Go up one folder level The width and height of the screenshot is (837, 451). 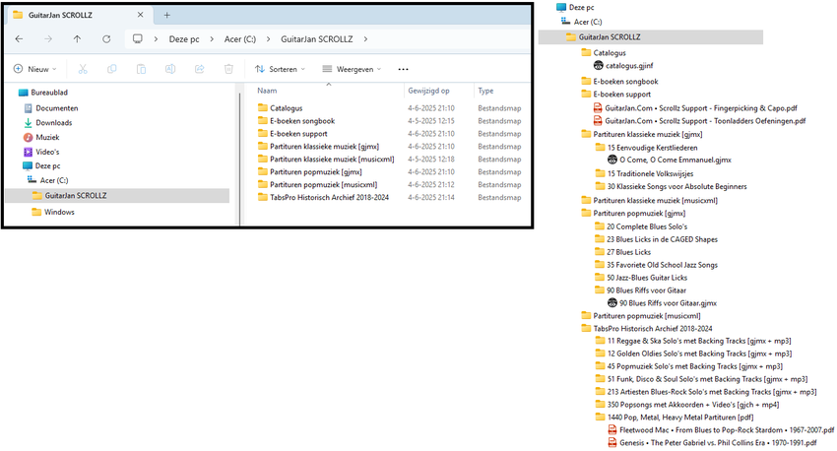tap(77, 39)
